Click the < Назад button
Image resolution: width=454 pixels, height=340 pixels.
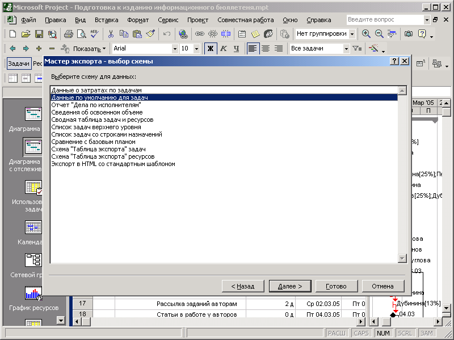coord(243,286)
